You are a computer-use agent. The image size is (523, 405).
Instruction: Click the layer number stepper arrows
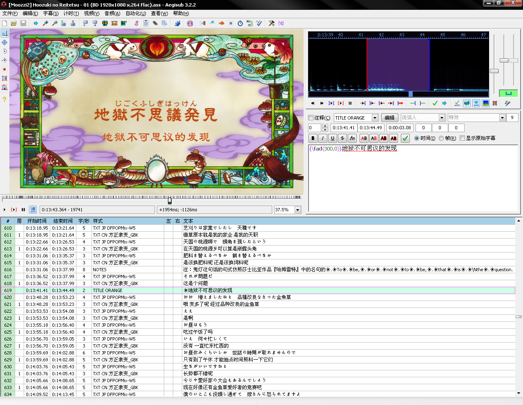(325, 128)
